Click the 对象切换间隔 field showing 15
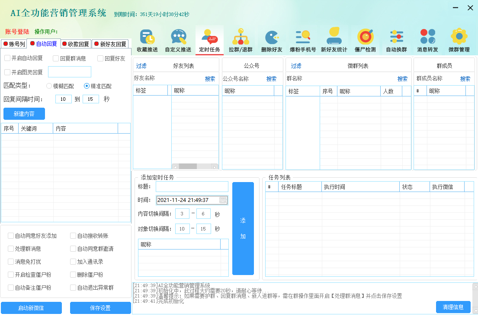 pos(204,229)
